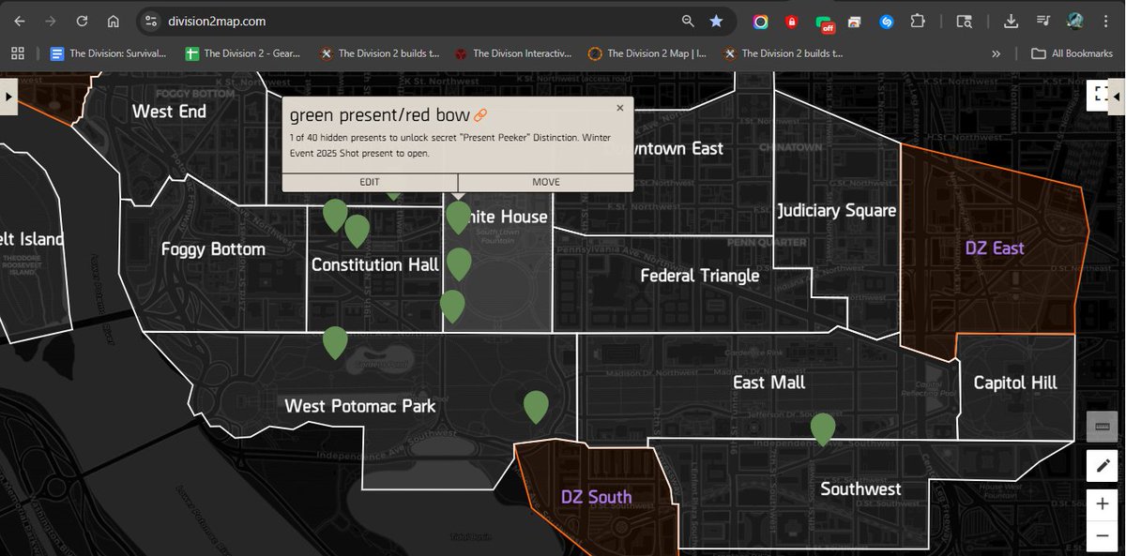
Task: Expand the left side panel arrow
Action: coord(8,96)
